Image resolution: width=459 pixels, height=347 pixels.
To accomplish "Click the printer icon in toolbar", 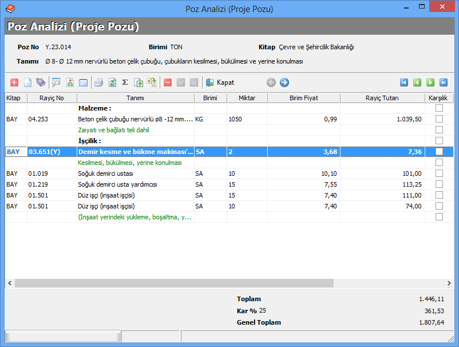I will tap(98, 82).
